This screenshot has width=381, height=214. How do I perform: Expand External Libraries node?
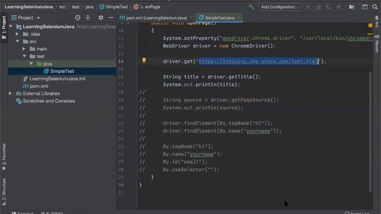click(10, 93)
